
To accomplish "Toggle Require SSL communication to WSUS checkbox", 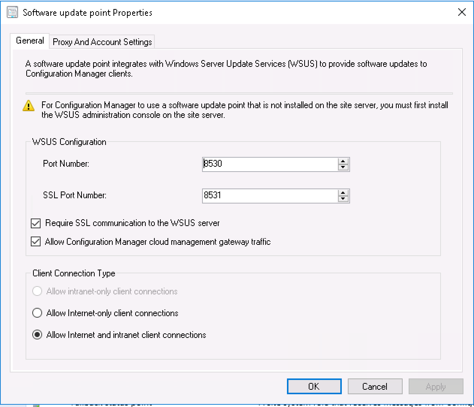I will [36, 223].
